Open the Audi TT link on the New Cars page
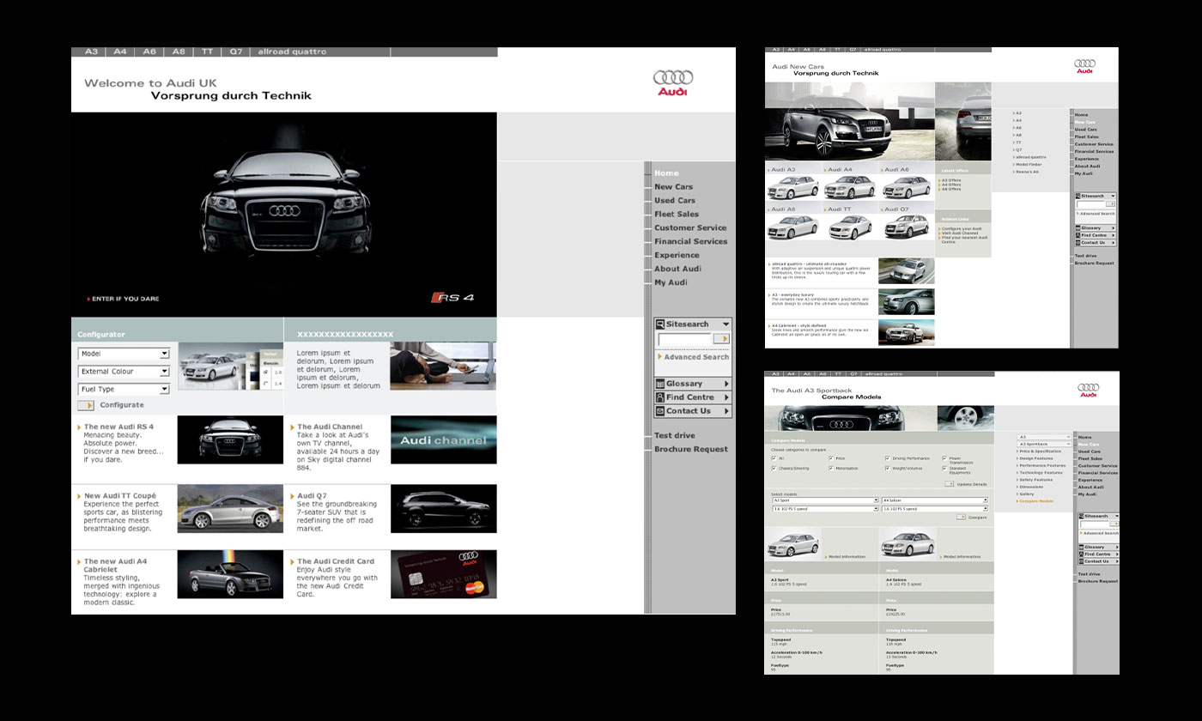Viewport: 1202px width, 721px height. 839,209
